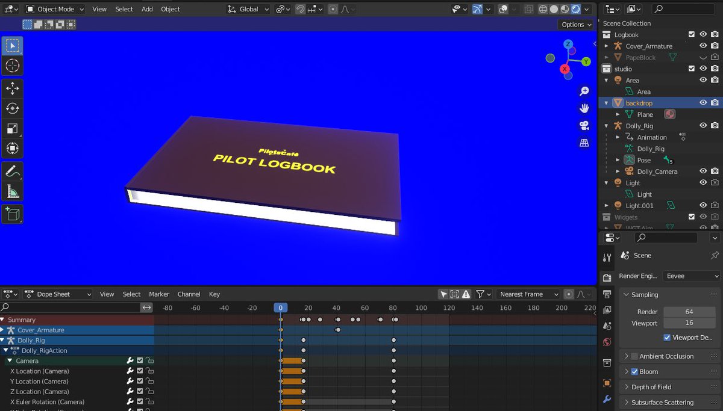Click the viewport pan hand icon

[584, 108]
